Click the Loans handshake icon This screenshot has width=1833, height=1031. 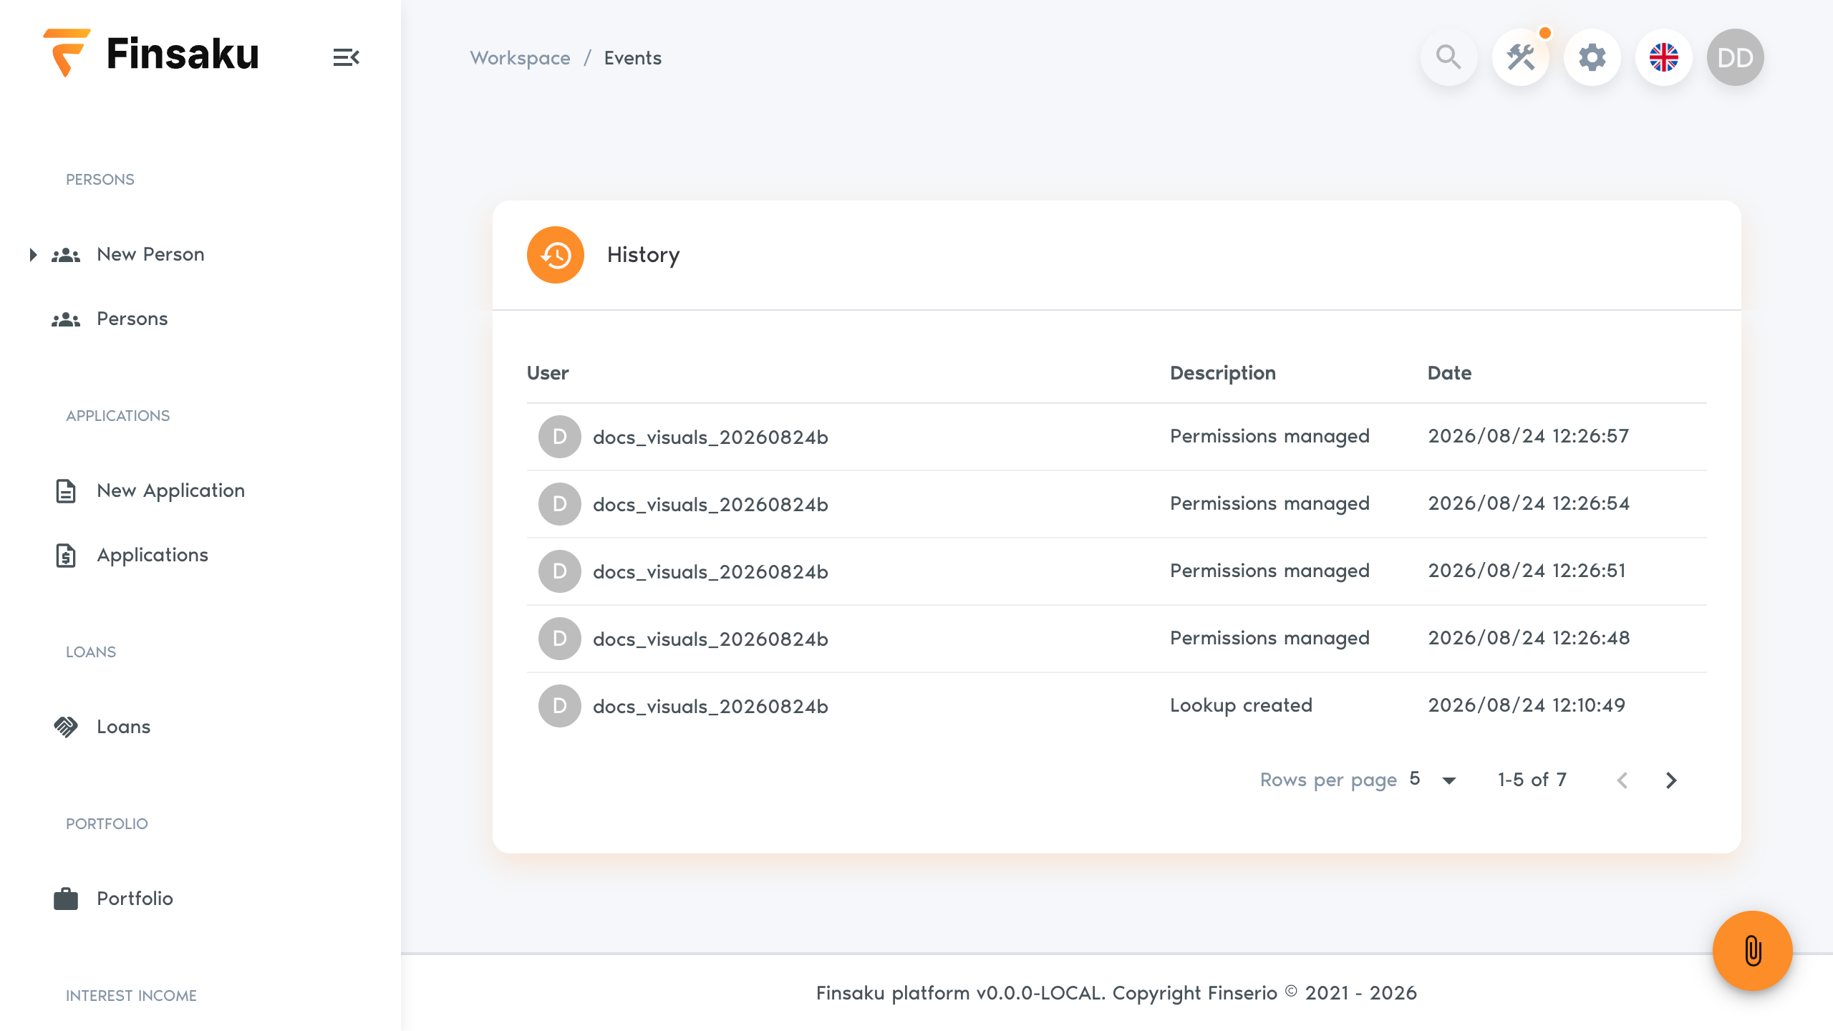coord(66,727)
